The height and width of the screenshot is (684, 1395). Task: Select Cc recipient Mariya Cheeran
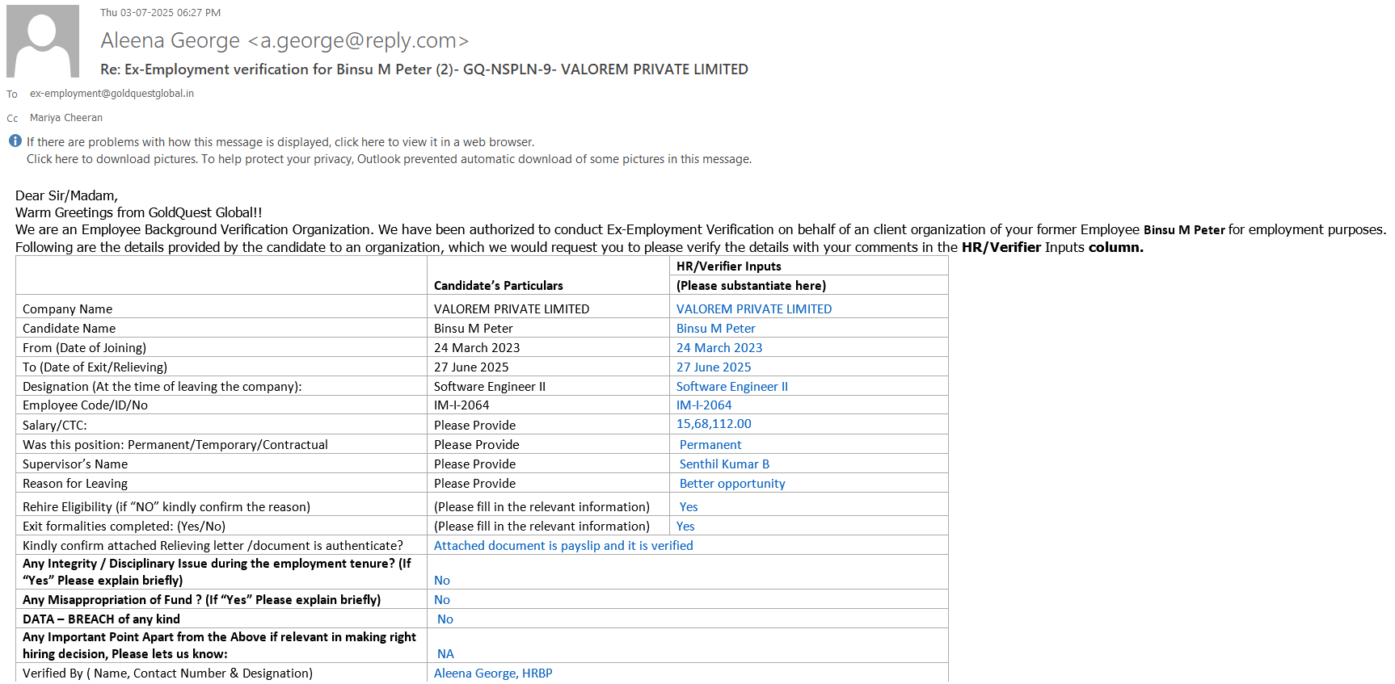click(66, 118)
